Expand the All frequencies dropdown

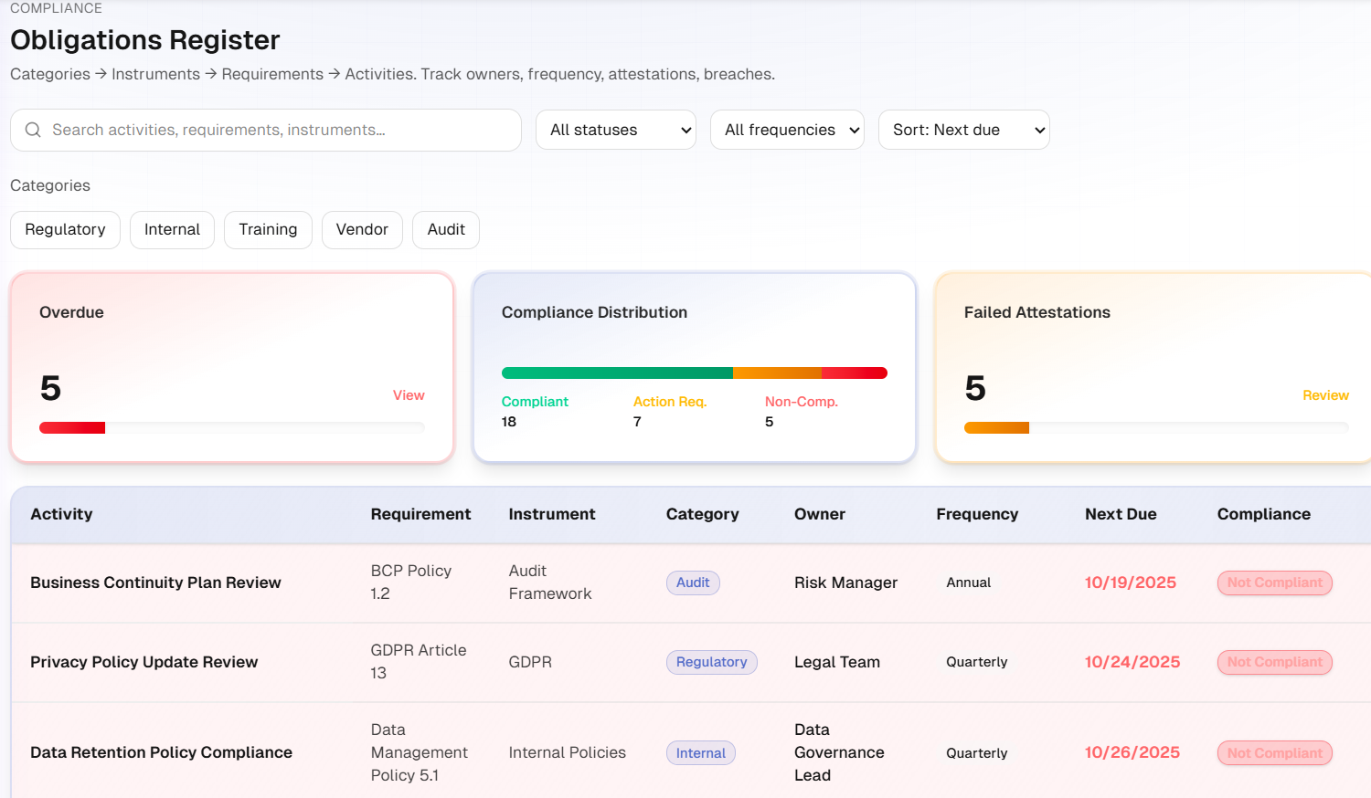click(x=786, y=130)
